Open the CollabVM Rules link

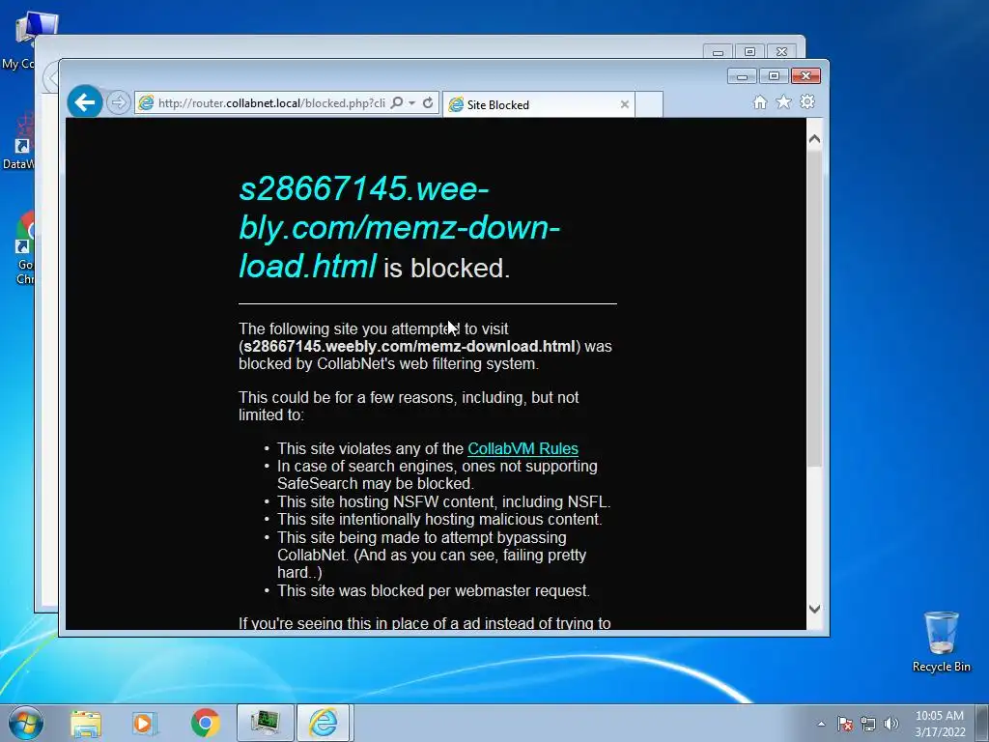click(523, 448)
